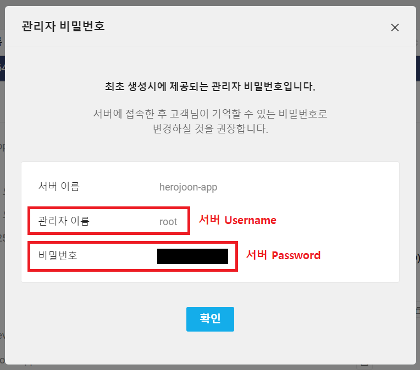Click the blue 확인 button
This screenshot has width=420, height=370.
point(210,319)
